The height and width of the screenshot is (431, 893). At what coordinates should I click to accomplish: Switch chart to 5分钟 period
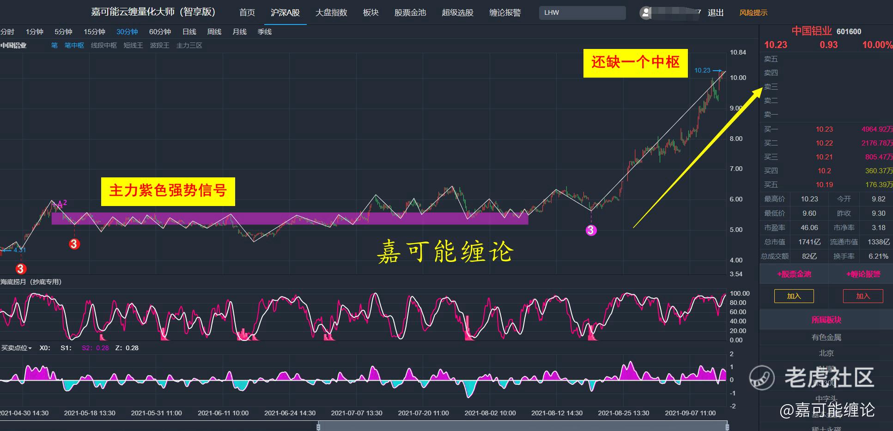(63, 31)
